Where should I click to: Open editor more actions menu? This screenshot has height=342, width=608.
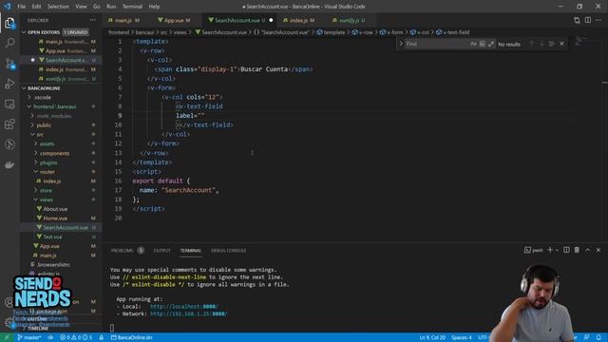pyautogui.click(x=598, y=20)
